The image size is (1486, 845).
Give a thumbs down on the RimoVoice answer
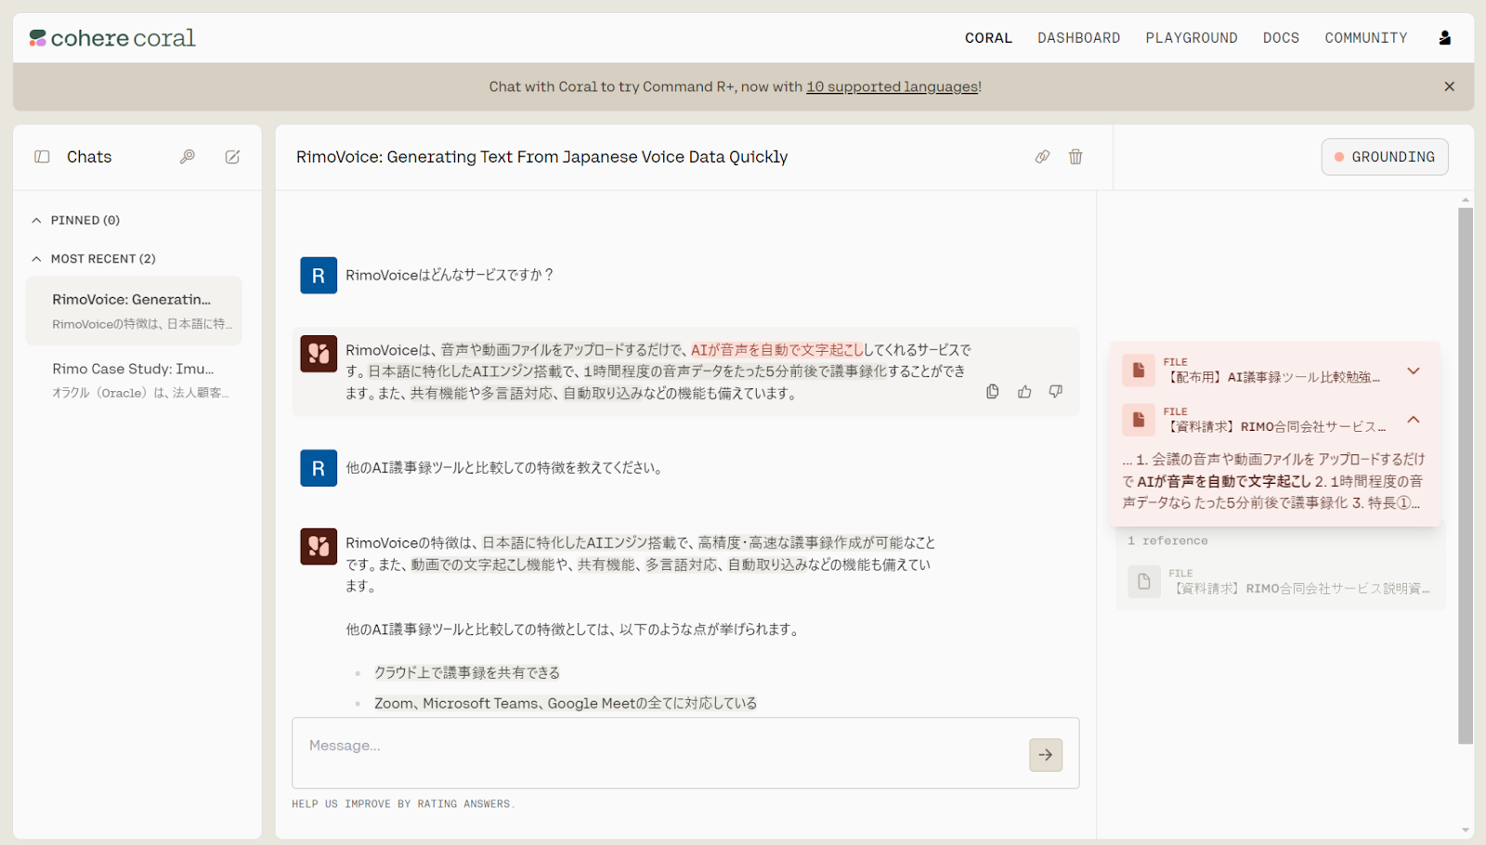pyautogui.click(x=1055, y=391)
